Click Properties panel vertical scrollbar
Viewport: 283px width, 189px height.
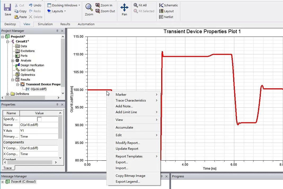click(60, 127)
